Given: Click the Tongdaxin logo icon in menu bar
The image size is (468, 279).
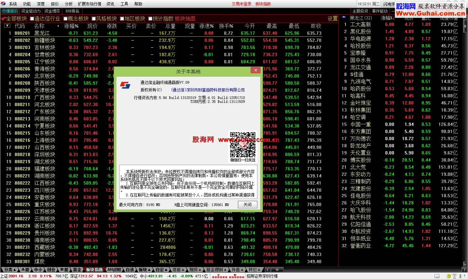Looking at the screenshot, I should [3, 4].
